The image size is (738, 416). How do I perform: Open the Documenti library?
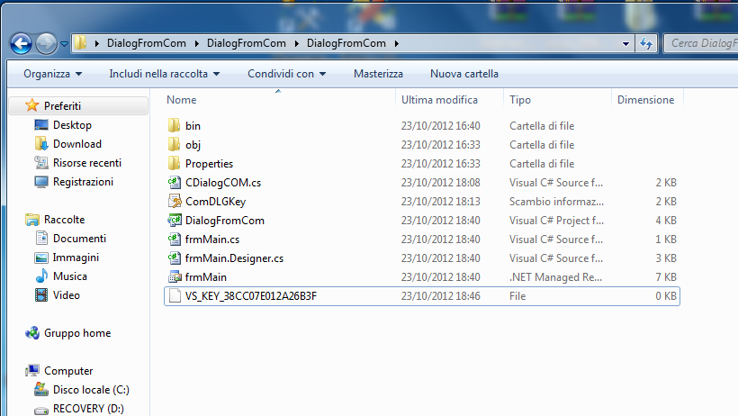click(x=79, y=239)
